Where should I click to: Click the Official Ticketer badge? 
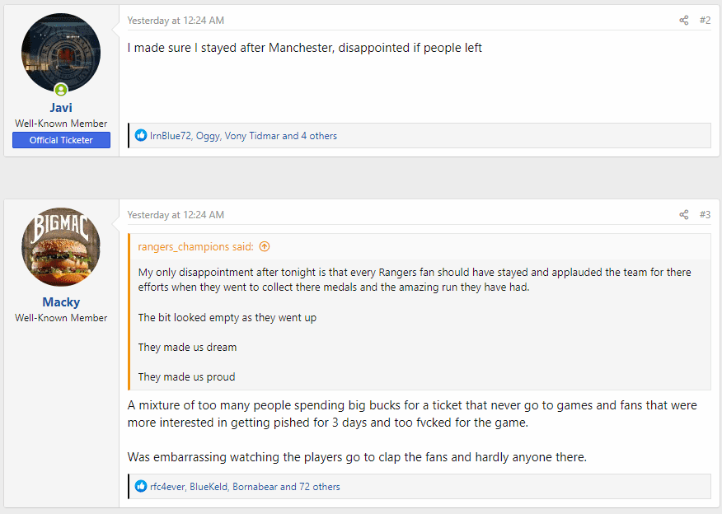click(61, 140)
